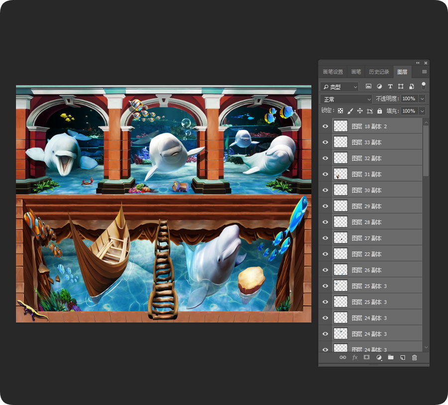Hide layer 图层 27 副本
Viewport: 448px width, 405px height.
pyautogui.click(x=325, y=238)
